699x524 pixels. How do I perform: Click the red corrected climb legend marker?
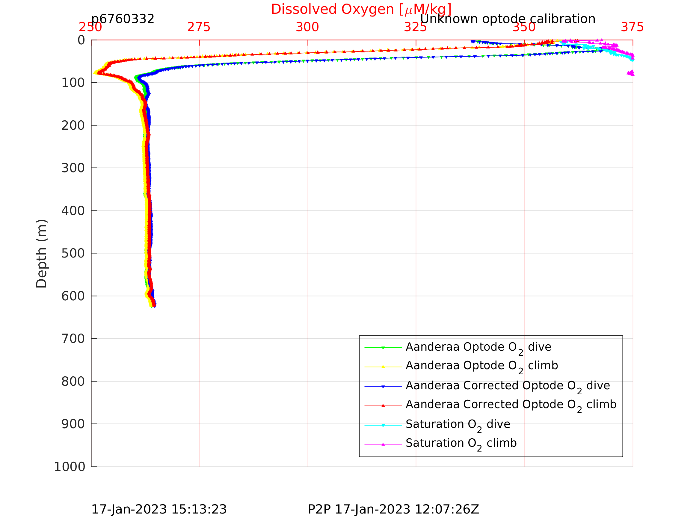point(383,405)
